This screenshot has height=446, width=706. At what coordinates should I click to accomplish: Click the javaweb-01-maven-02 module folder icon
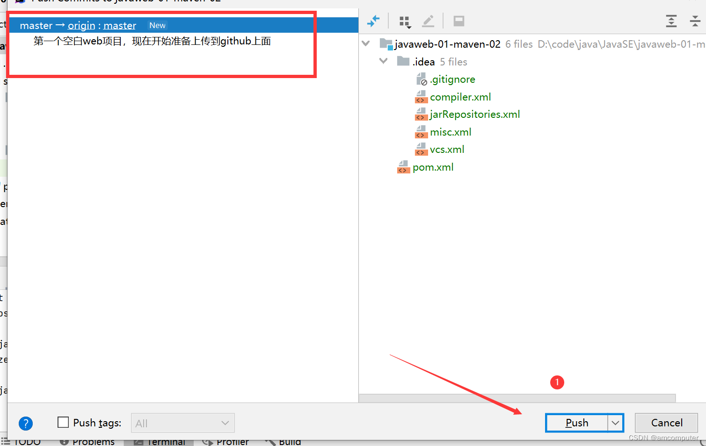[386, 44]
